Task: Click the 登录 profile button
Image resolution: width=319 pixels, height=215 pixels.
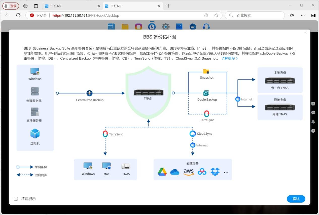Action: coord(11,6)
